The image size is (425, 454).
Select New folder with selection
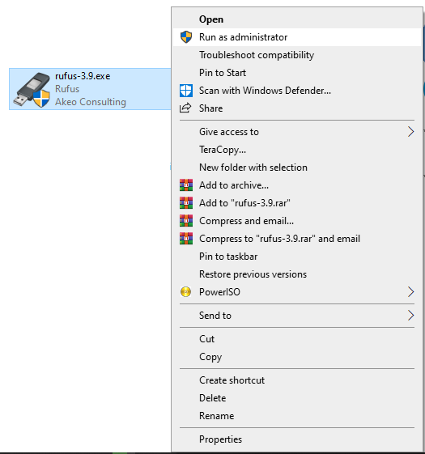(x=296, y=168)
